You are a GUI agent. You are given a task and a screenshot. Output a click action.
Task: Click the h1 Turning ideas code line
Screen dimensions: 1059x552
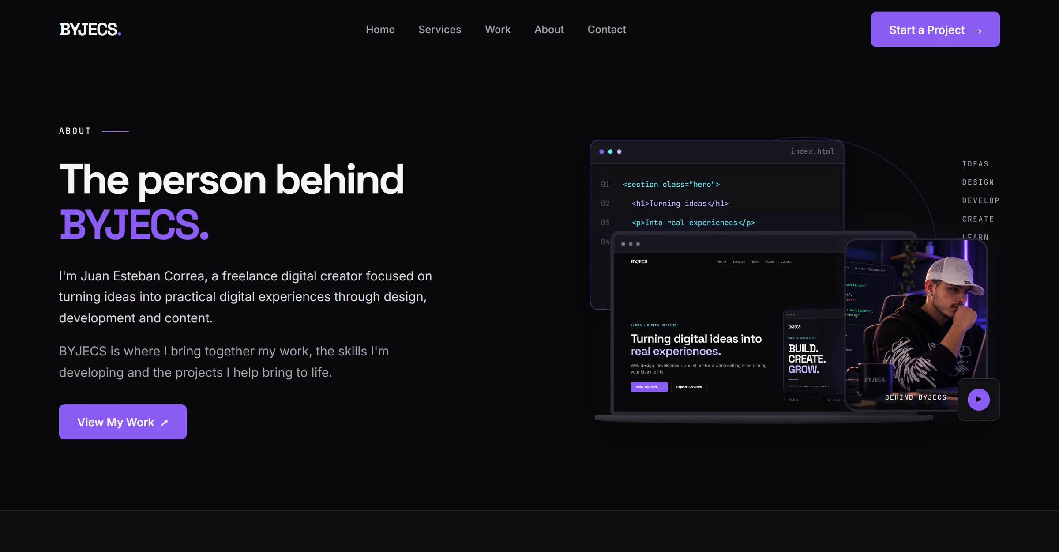pyautogui.click(x=680, y=204)
